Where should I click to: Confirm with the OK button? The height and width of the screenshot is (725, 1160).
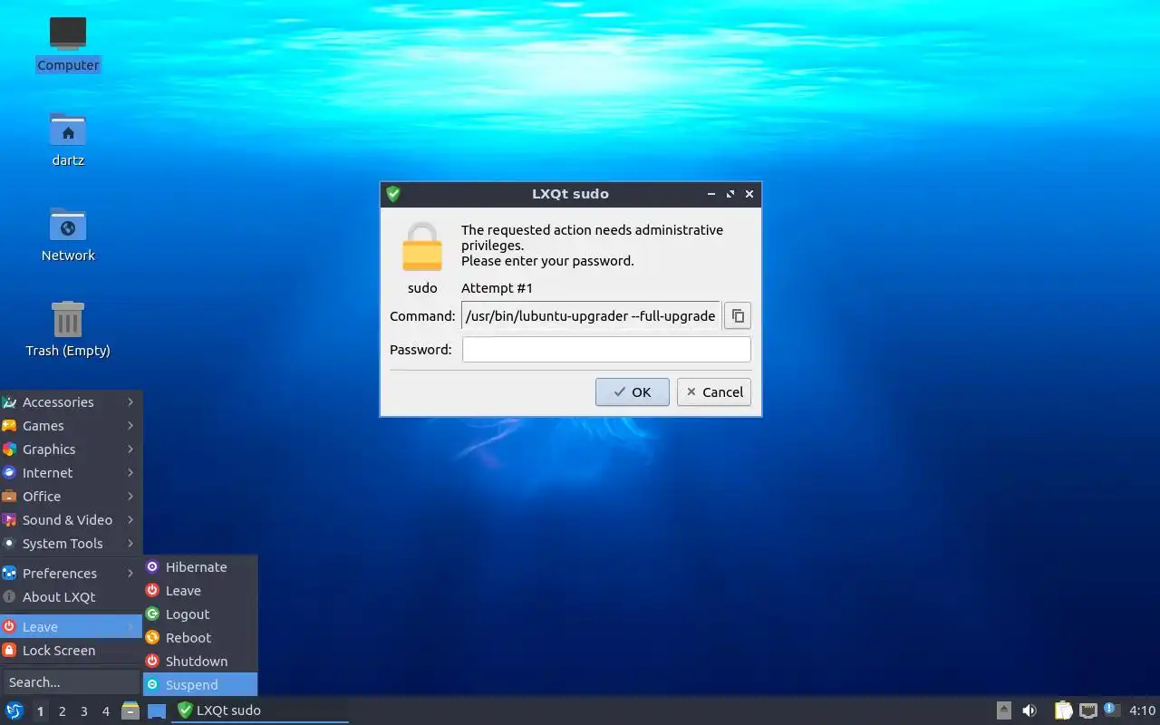click(x=633, y=392)
